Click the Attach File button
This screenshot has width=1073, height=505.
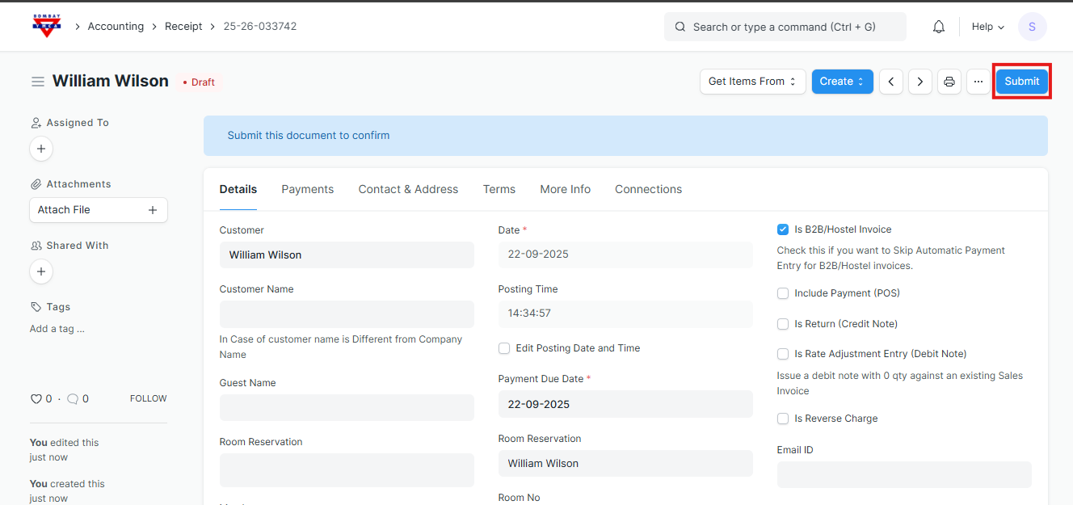[x=98, y=210]
